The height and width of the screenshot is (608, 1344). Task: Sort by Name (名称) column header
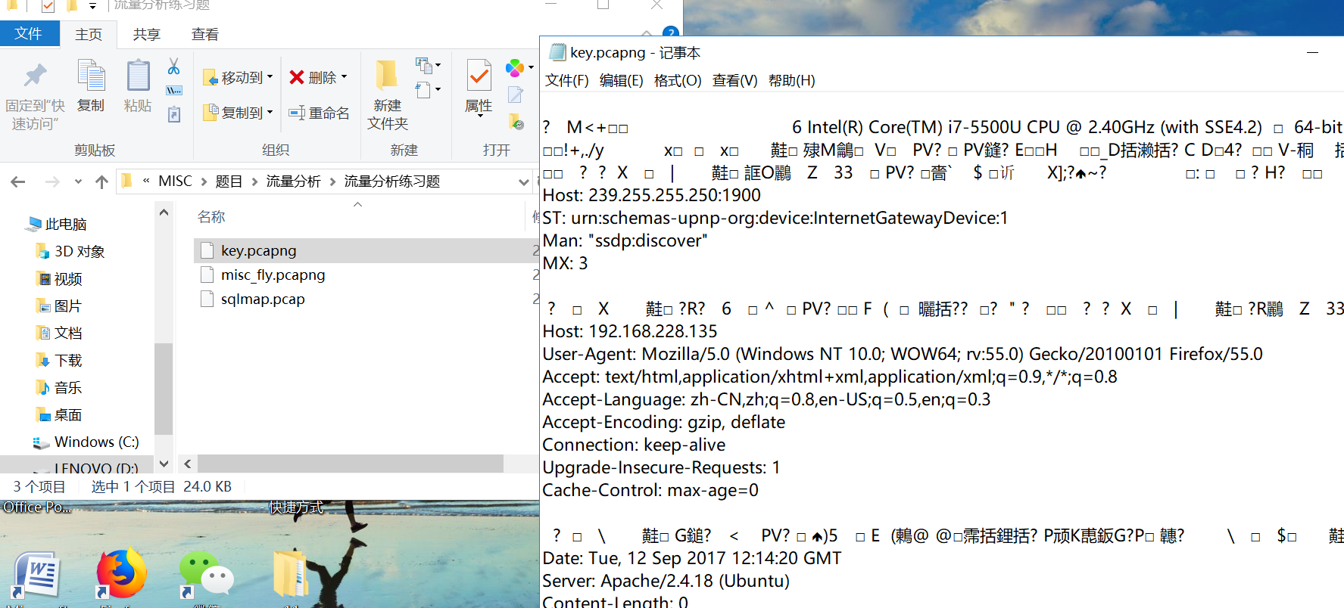pos(211,217)
